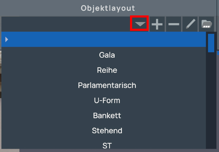The height and width of the screenshot is (152, 219).
Task: Choose the Gala layout option
Action: (x=107, y=55)
